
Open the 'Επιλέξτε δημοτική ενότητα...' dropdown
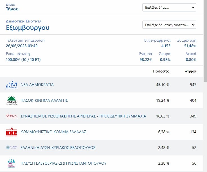click(x=169, y=25)
